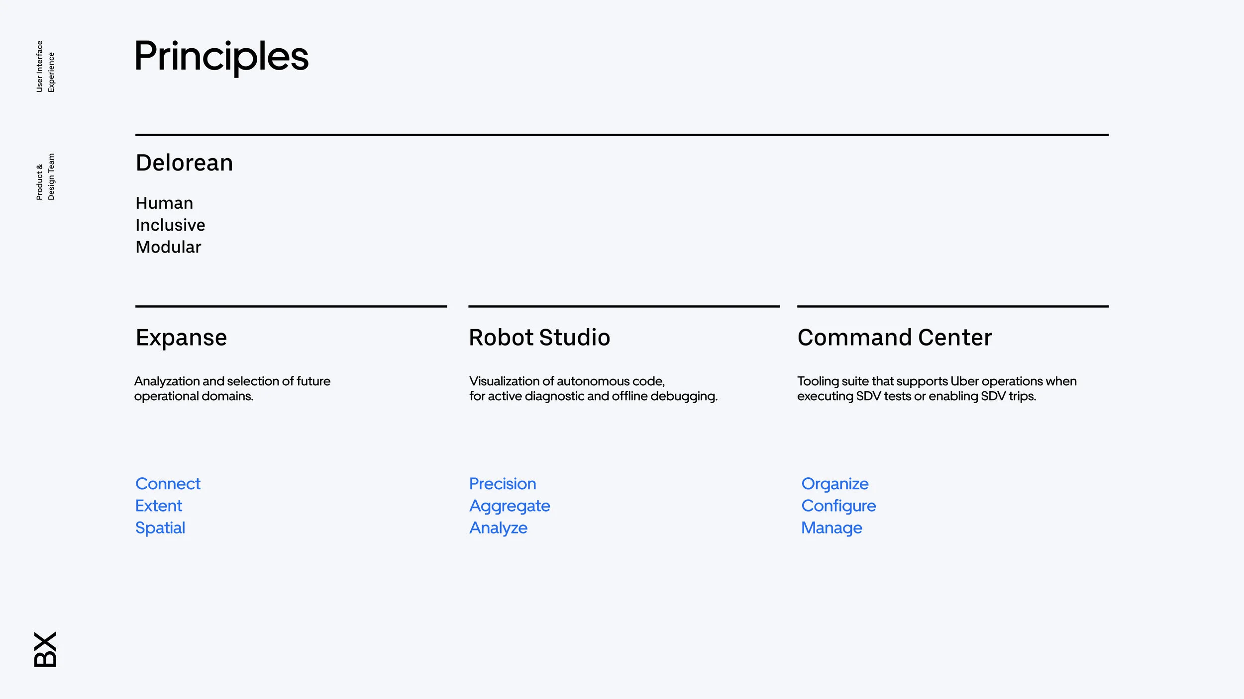Image resolution: width=1244 pixels, height=699 pixels.
Task: Follow the Extent link
Action: point(159,506)
